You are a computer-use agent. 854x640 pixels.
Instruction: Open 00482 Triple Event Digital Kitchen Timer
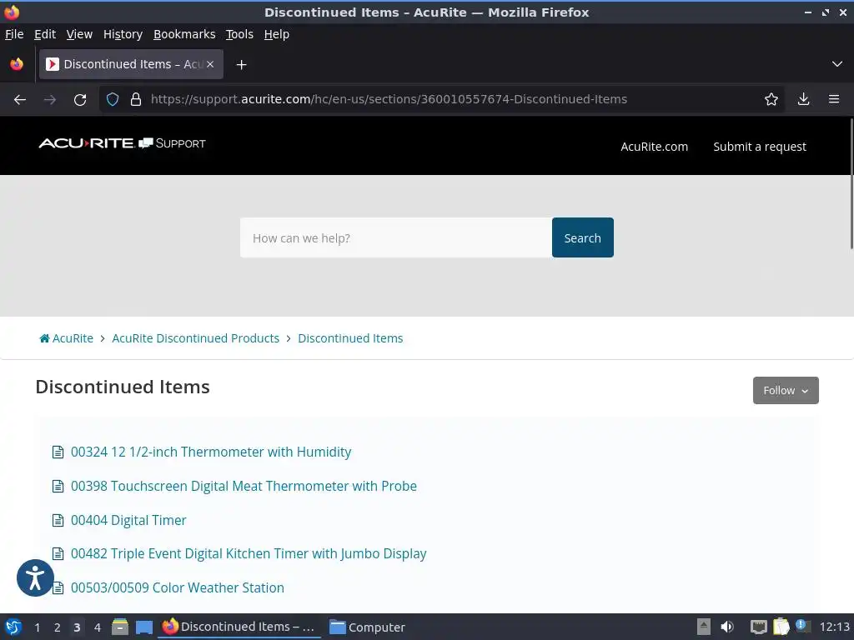point(249,554)
